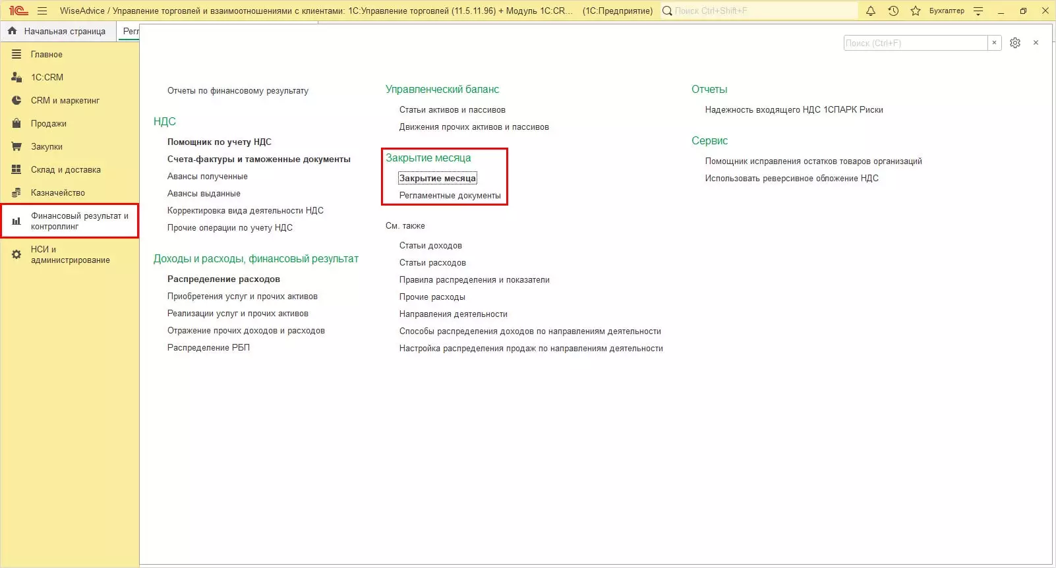
Task: Open Способы распределения доходов по направлениям деятельности
Action: pos(530,331)
